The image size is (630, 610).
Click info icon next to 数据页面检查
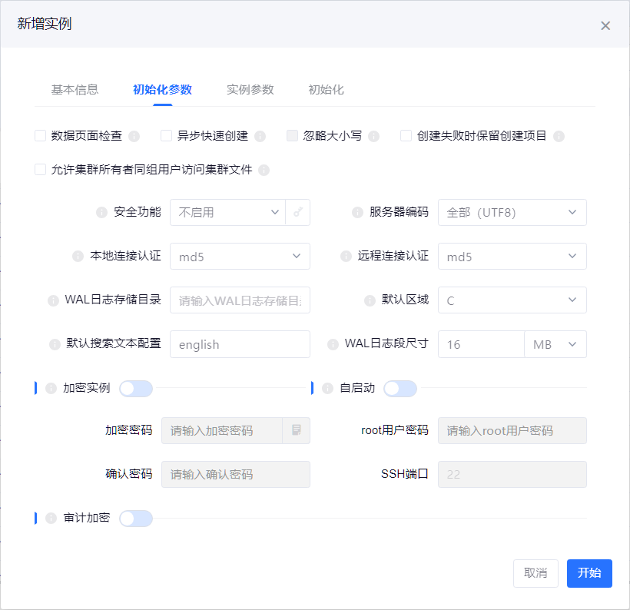(x=134, y=136)
